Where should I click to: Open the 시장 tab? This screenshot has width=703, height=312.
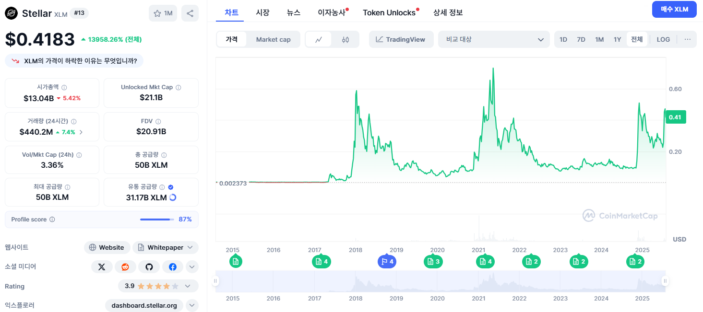tap(262, 12)
